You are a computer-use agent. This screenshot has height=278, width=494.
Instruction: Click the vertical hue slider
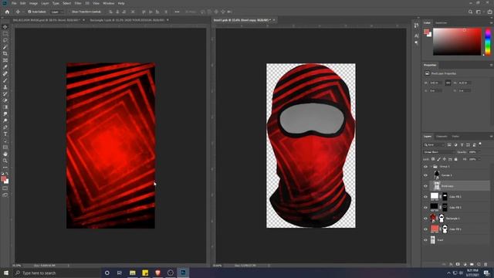488,42
